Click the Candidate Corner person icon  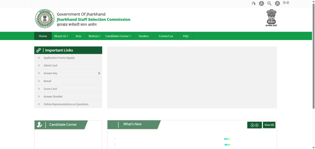[39, 125]
